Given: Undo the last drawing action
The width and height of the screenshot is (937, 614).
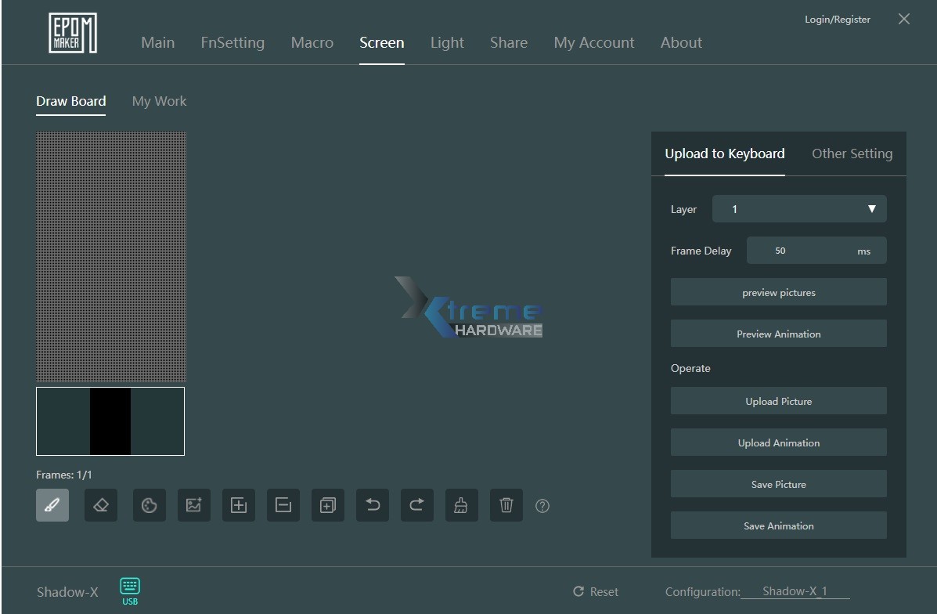Looking at the screenshot, I should (x=373, y=505).
